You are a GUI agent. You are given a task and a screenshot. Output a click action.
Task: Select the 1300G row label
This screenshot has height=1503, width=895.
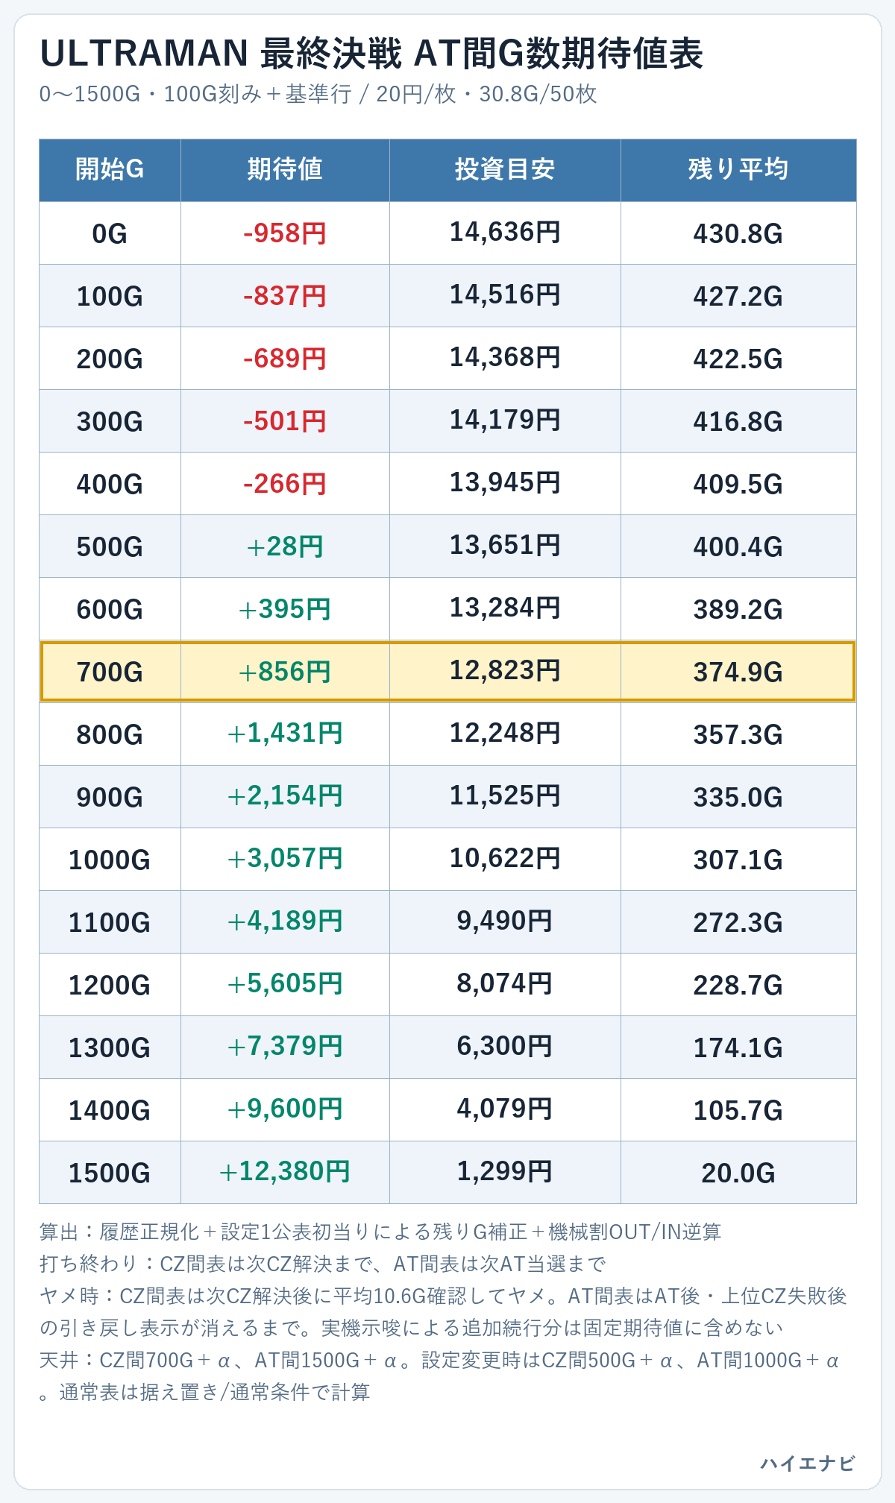click(x=110, y=1047)
